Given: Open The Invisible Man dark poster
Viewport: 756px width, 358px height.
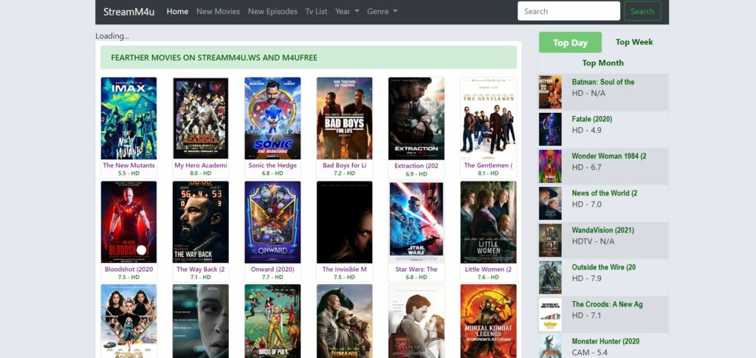Looking at the screenshot, I should click(344, 222).
